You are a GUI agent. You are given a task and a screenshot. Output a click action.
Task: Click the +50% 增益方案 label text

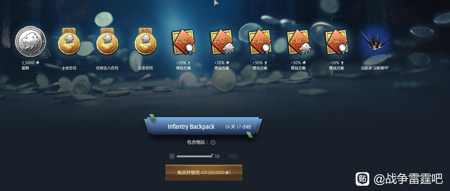[x=337, y=65]
